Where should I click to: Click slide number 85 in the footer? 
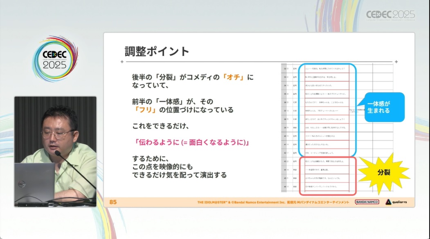click(x=113, y=202)
